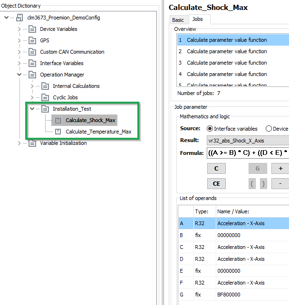Expand the Device Variables tree node

click(x=19, y=29)
